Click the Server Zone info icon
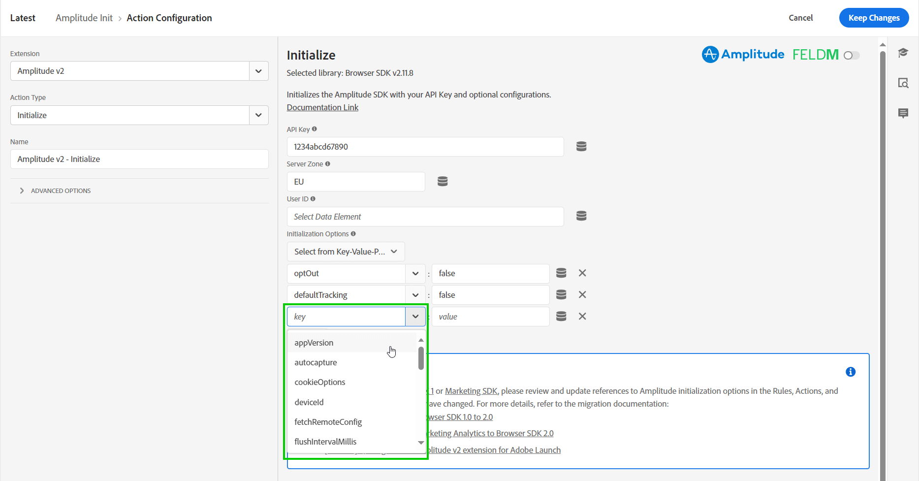 328,164
